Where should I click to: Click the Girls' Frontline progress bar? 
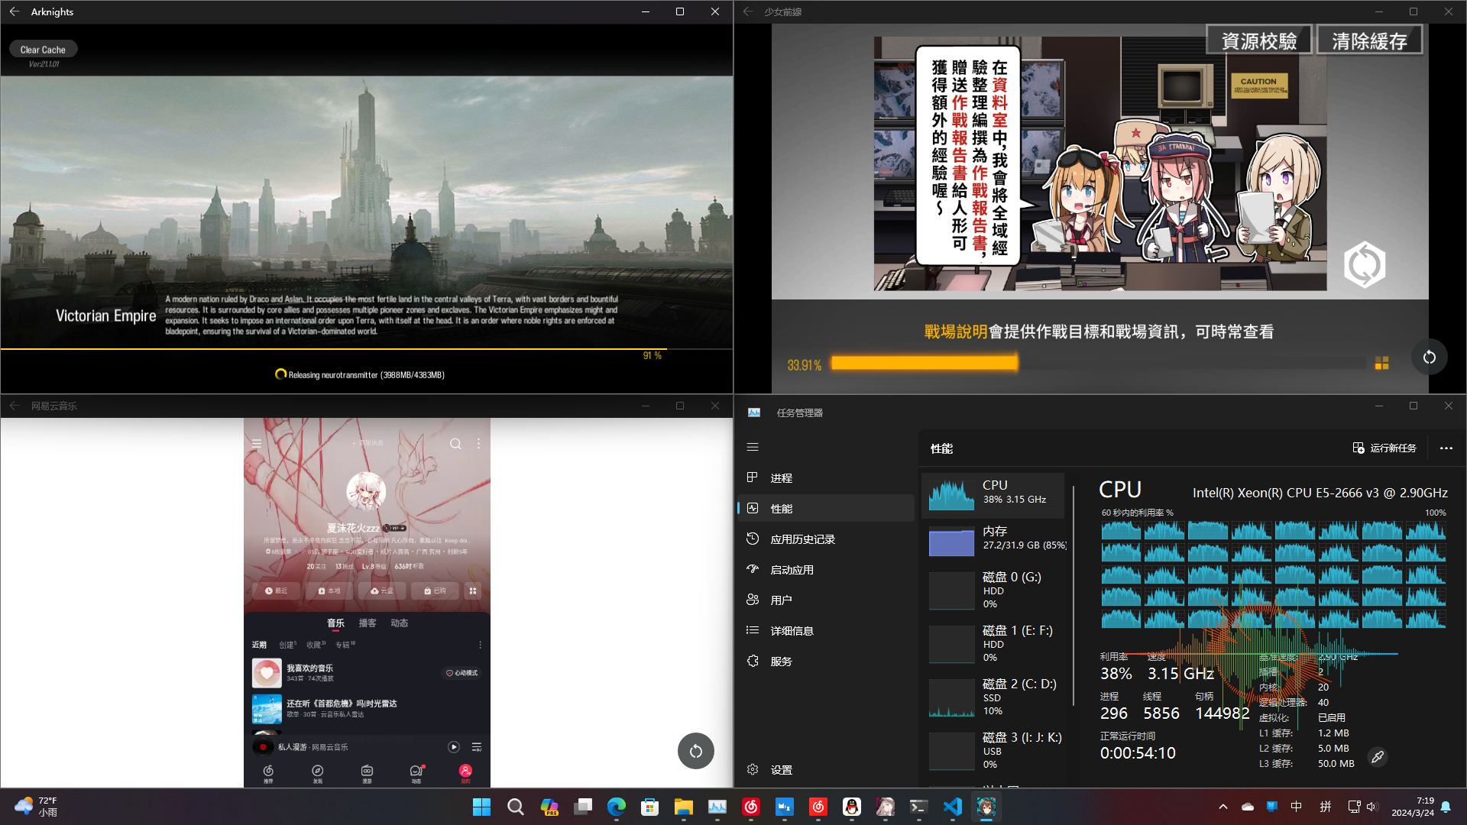[x=1098, y=363]
